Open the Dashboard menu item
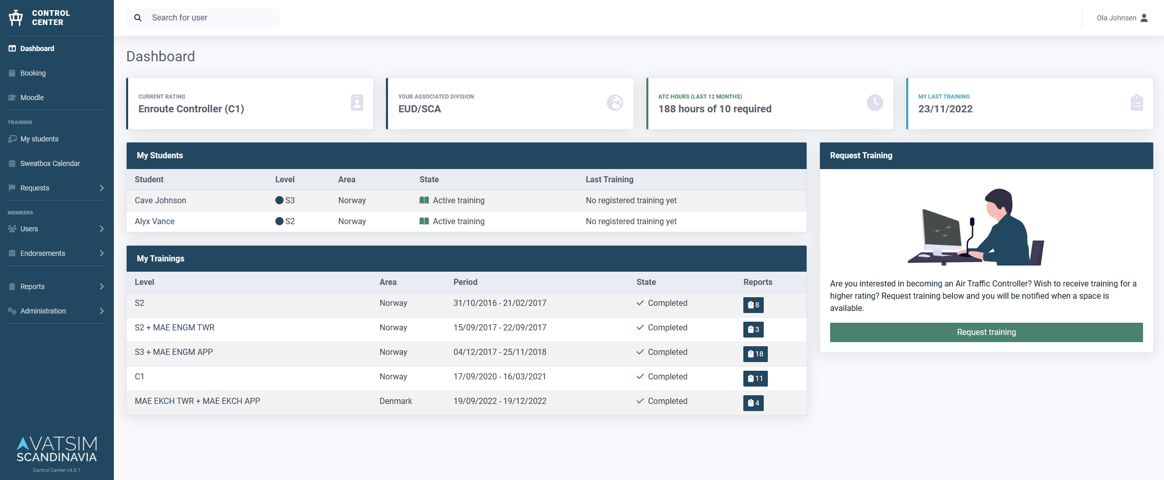 [37, 48]
